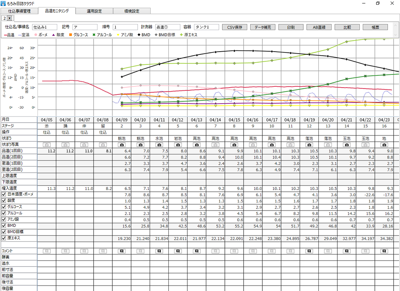This screenshot has height=291, width=400.
Task: Click the グルコース orange legend entry
Action: click(78, 35)
